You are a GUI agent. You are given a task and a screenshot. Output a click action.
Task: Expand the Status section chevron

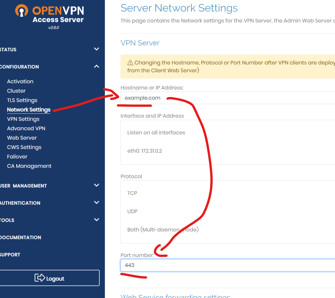(x=97, y=49)
